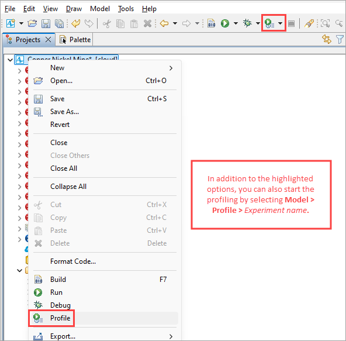This screenshot has height=341, width=346.
Task: Click the Save All toolbar icon
Action: coord(59,23)
